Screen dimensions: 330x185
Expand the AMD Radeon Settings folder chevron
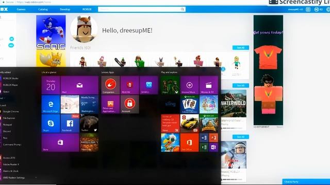click(36, 178)
